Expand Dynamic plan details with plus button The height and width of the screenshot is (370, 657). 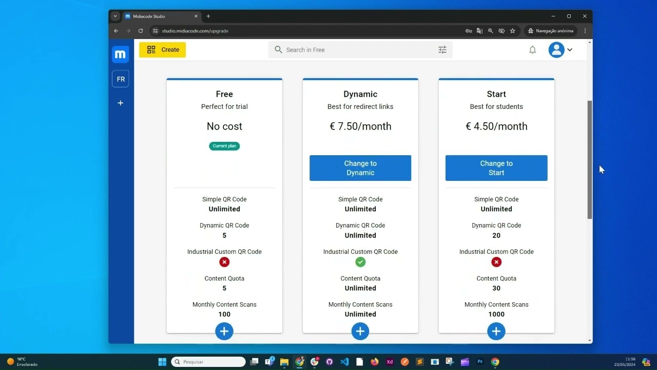point(360,331)
